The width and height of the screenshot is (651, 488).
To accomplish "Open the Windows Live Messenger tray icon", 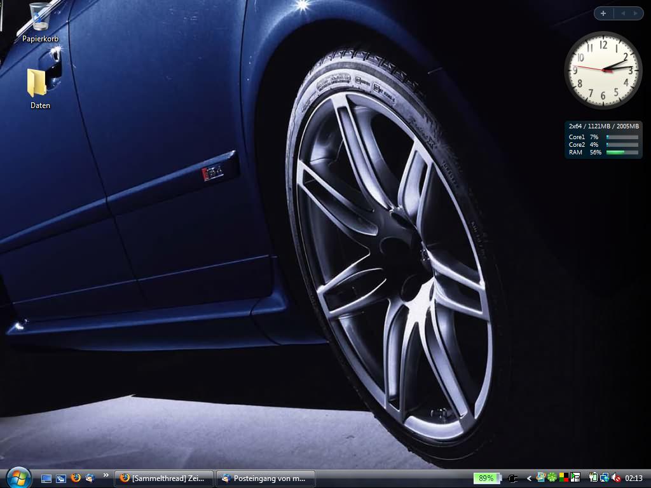I will point(540,477).
